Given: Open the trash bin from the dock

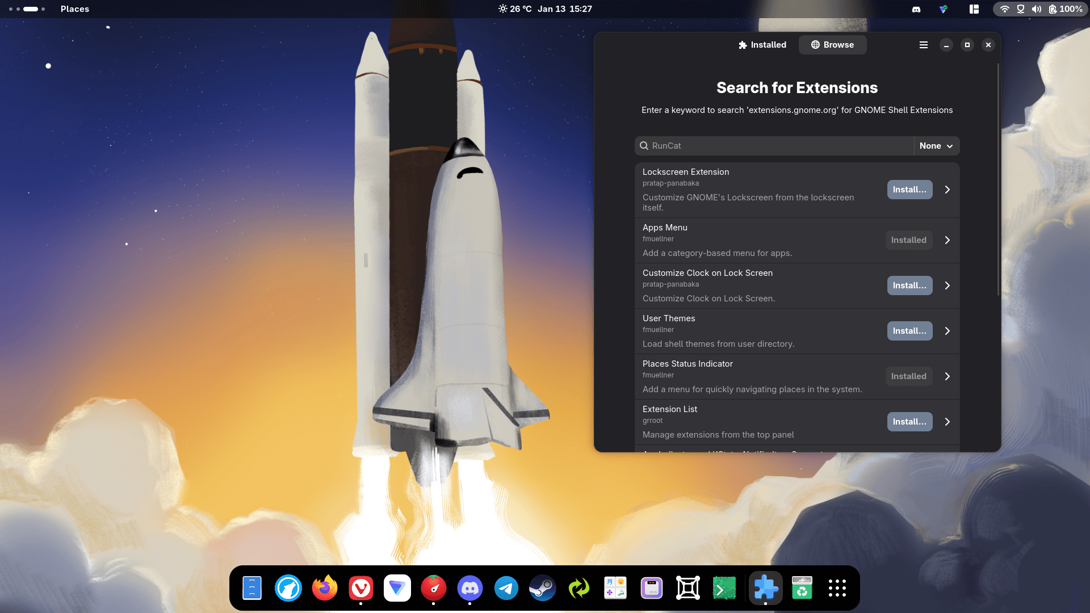Looking at the screenshot, I should (x=802, y=588).
